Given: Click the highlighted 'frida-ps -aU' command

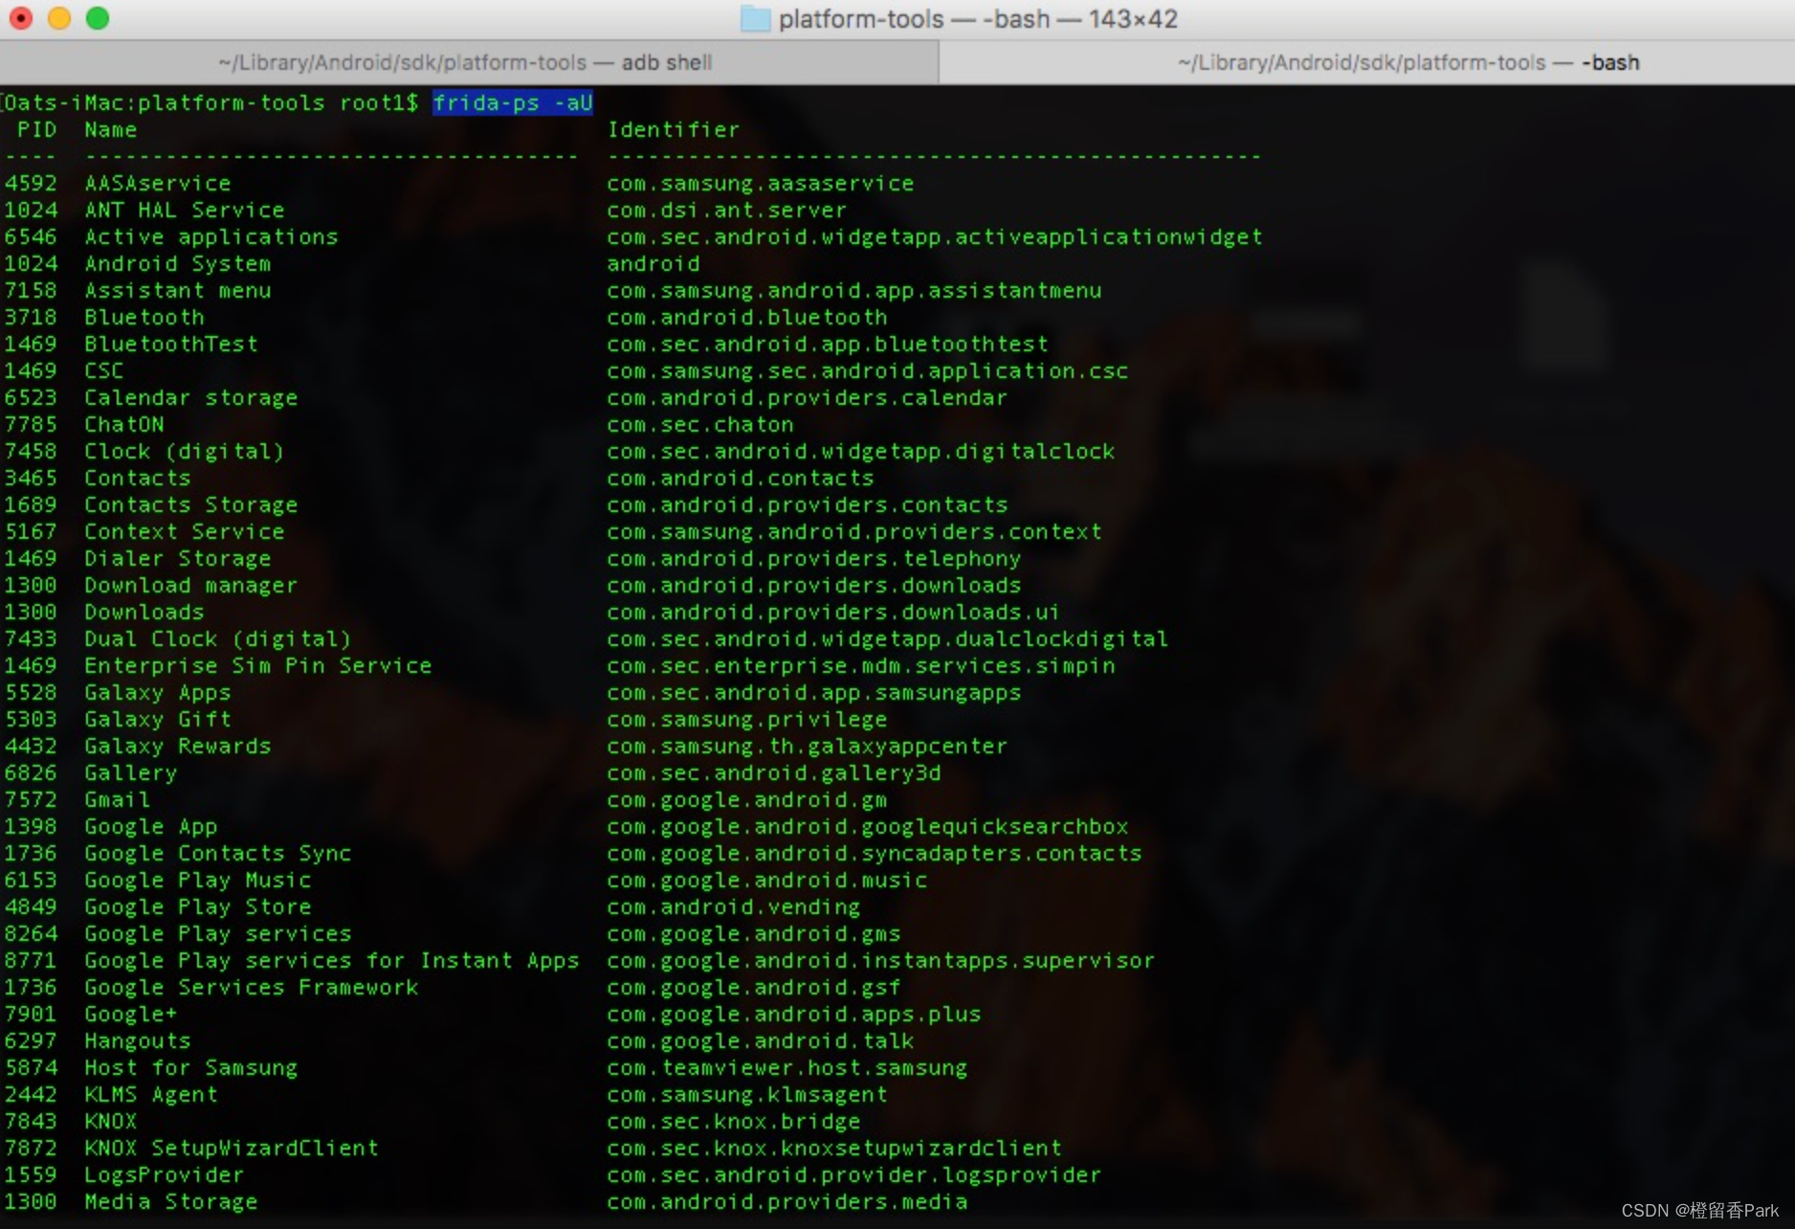Looking at the screenshot, I should point(513,102).
